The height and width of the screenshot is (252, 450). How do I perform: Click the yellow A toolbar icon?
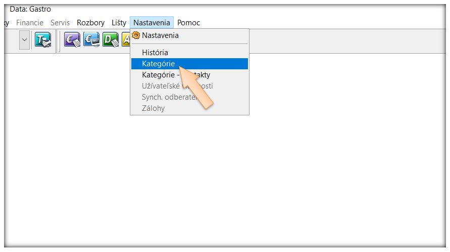coord(126,39)
